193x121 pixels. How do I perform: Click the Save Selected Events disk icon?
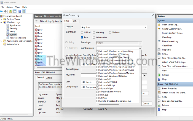coord(159,101)
